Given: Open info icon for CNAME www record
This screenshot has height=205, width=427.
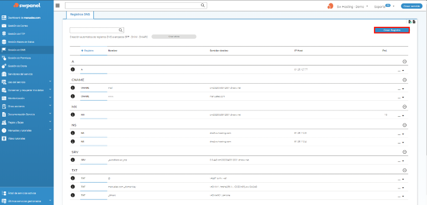Looking at the screenshot, I should pyautogui.click(x=73, y=96).
